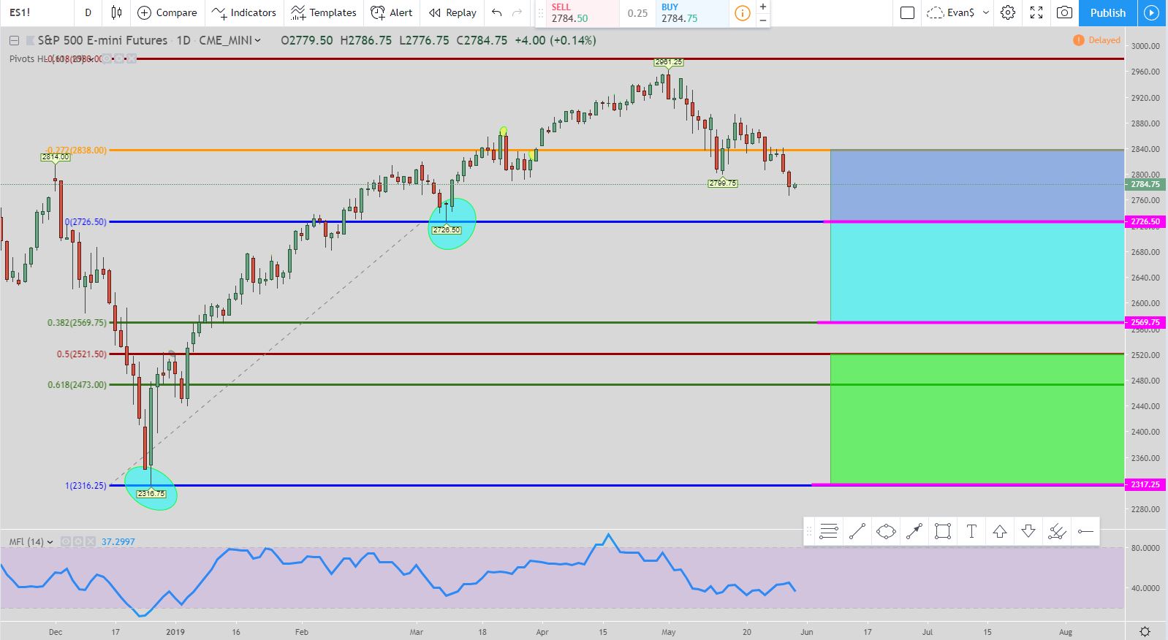
Task: Click the 0.5(2521.50) Fib level label
Action: [81, 354]
